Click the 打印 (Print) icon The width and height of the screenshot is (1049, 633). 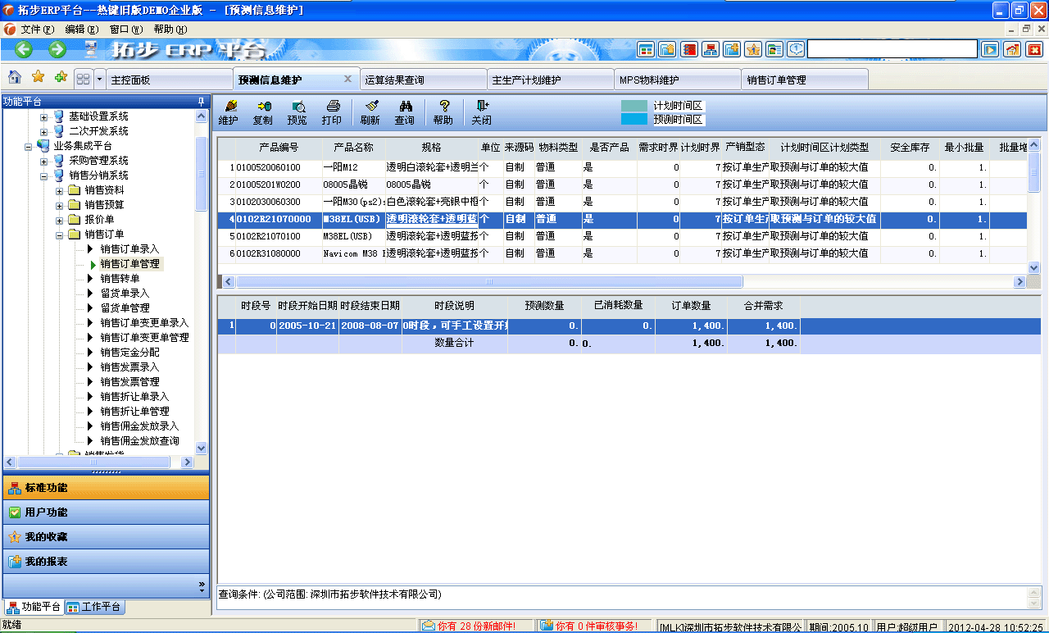(334, 112)
